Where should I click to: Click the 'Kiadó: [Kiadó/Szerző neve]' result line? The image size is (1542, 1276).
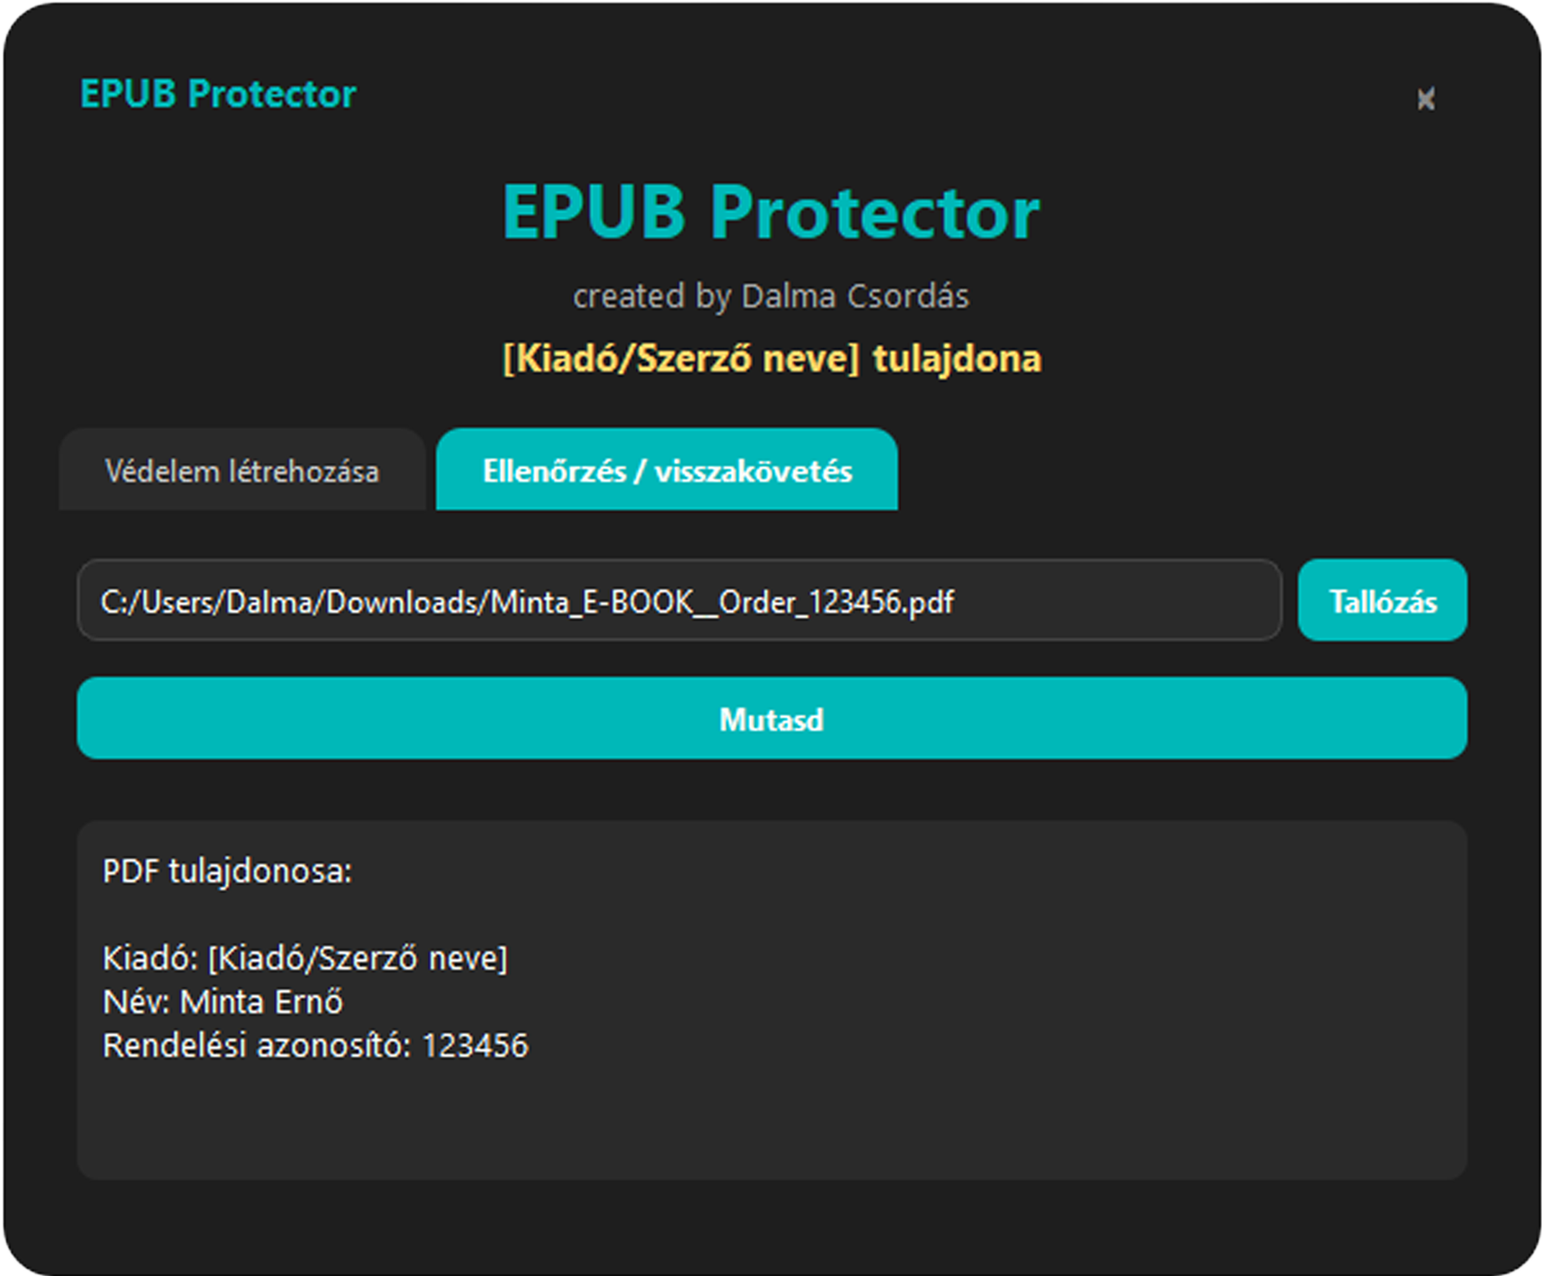(305, 958)
